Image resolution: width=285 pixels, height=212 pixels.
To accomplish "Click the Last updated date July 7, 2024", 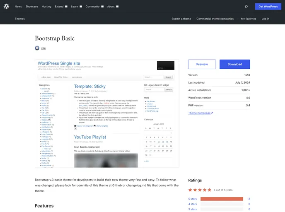I will click(242, 82).
